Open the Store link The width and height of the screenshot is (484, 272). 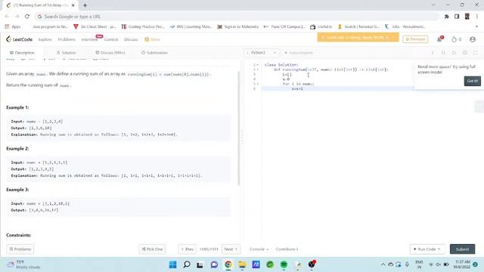pos(152,39)
